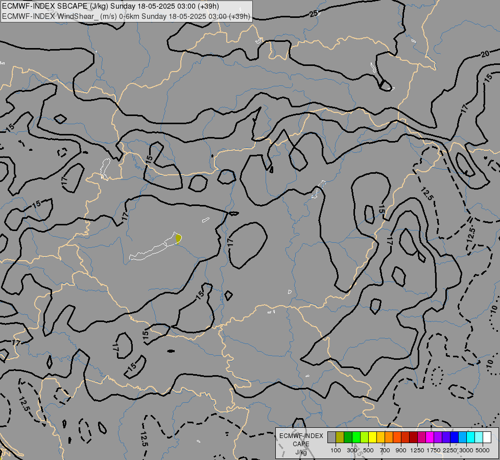
Task: Click the amber legend swatch left of 700
Action: [380, 437]
